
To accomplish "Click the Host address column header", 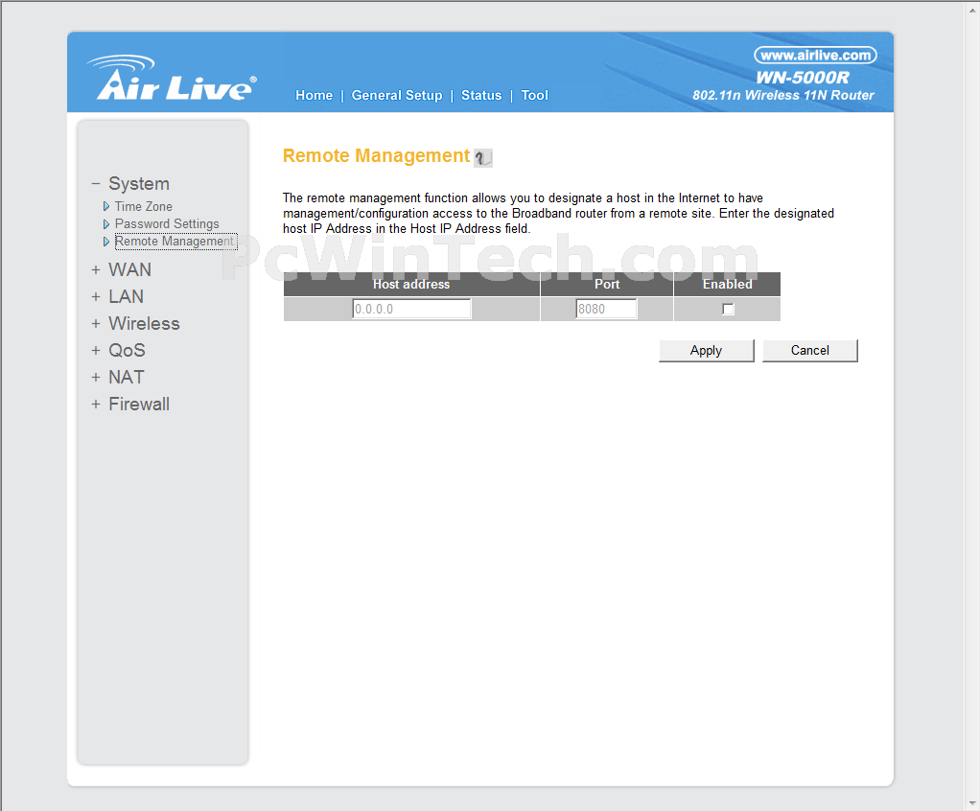I will point(411,285).
